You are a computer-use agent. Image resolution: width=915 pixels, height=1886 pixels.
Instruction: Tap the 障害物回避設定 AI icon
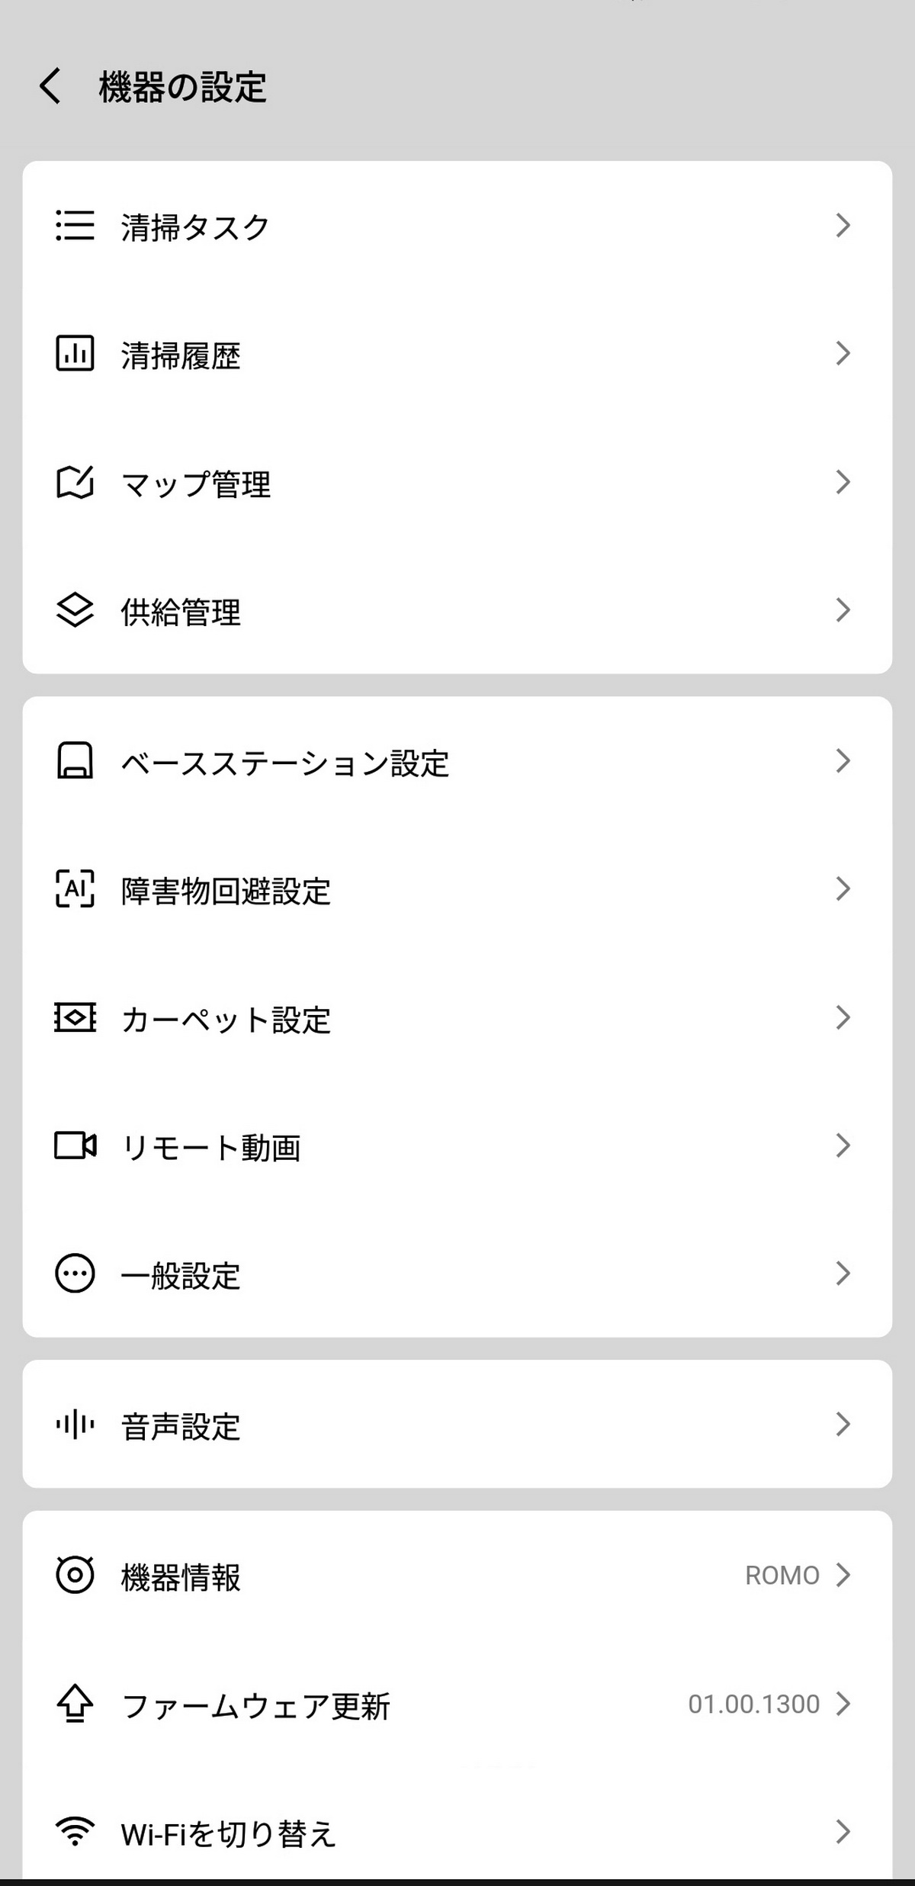pos(75,889)
